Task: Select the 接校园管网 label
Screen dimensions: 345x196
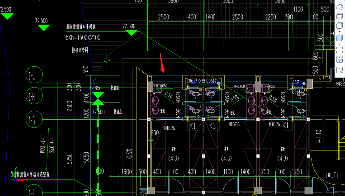Action: coord(80,50)
